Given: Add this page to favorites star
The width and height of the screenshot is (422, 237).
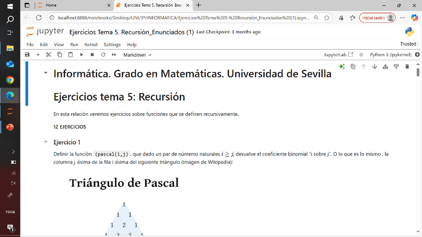Looking at the screenshot, I should 327,18.
